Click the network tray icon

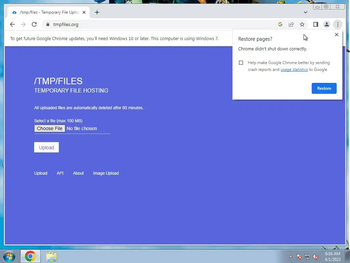point(307,257)
